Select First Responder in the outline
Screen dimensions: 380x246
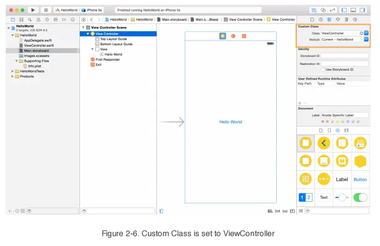[x=107, y=59]
